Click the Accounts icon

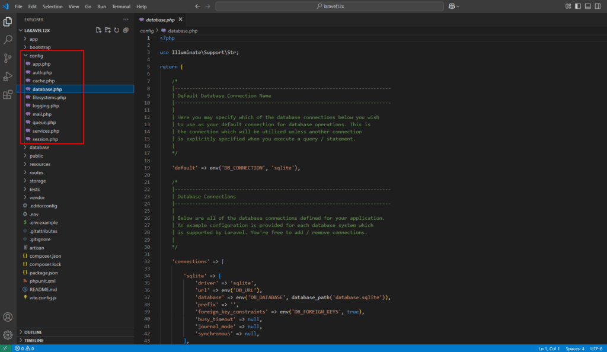[x=8, y=318]
